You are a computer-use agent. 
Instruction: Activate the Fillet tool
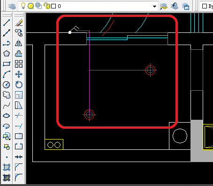click(x=19, y=178)
